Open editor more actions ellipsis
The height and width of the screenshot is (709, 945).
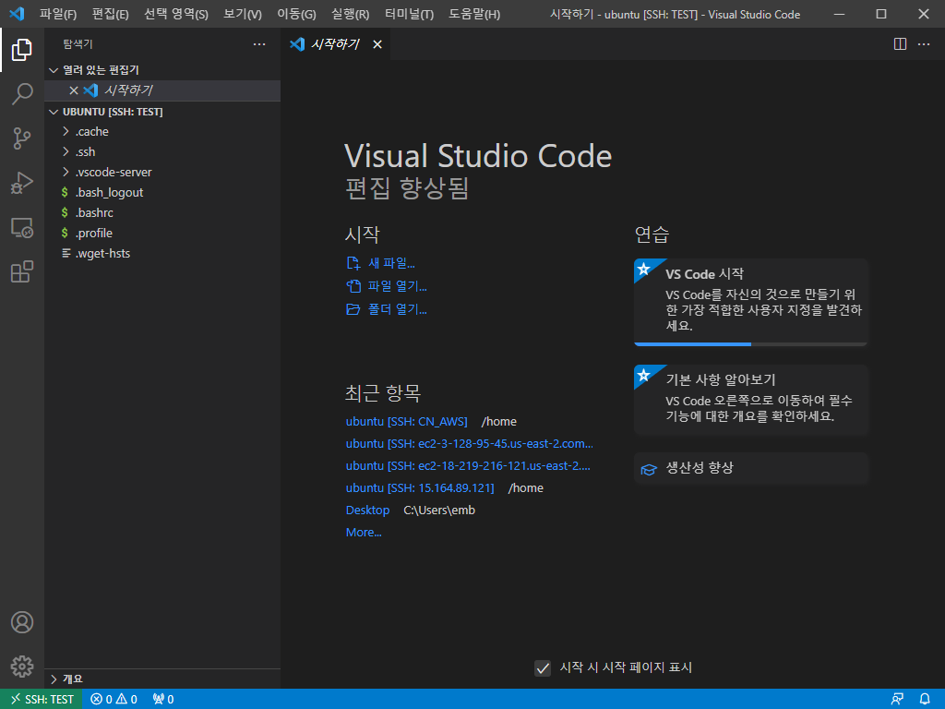[x=923, y=44]
